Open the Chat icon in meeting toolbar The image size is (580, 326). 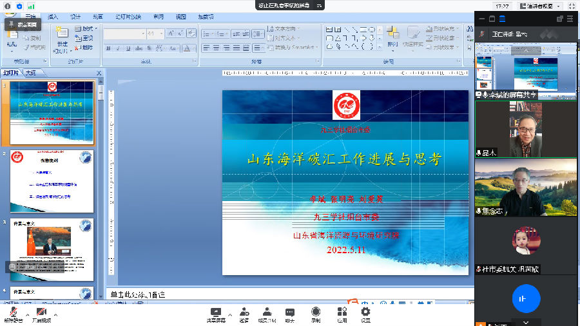coord(289,312)
